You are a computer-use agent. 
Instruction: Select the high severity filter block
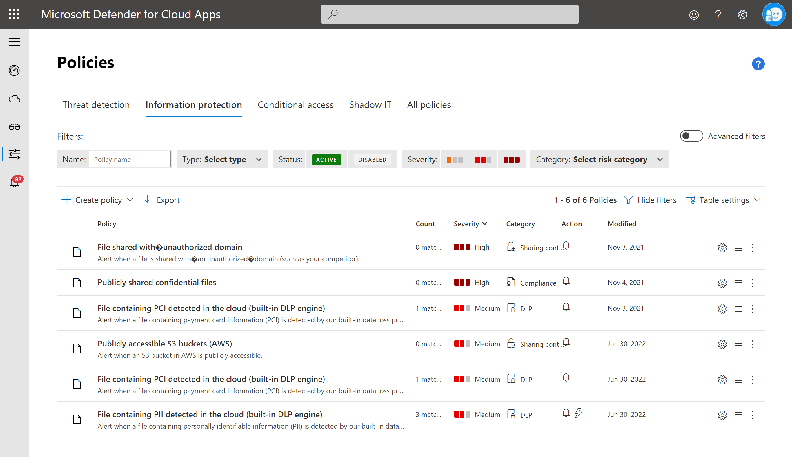(511, 159)
